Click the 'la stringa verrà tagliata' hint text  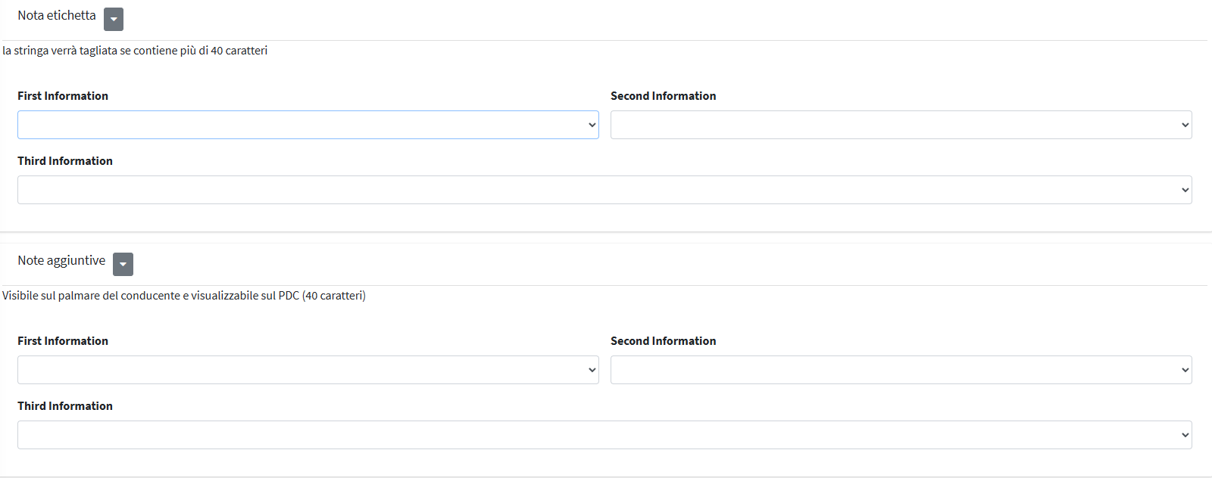[x=135, y=51]
